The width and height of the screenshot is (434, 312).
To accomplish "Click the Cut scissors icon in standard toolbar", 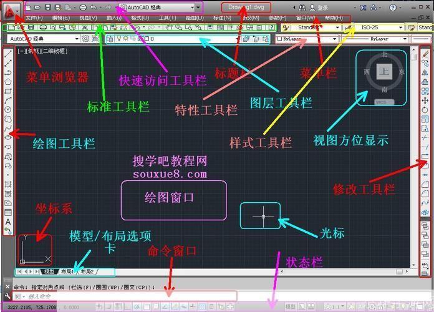I will click(85, 27).
